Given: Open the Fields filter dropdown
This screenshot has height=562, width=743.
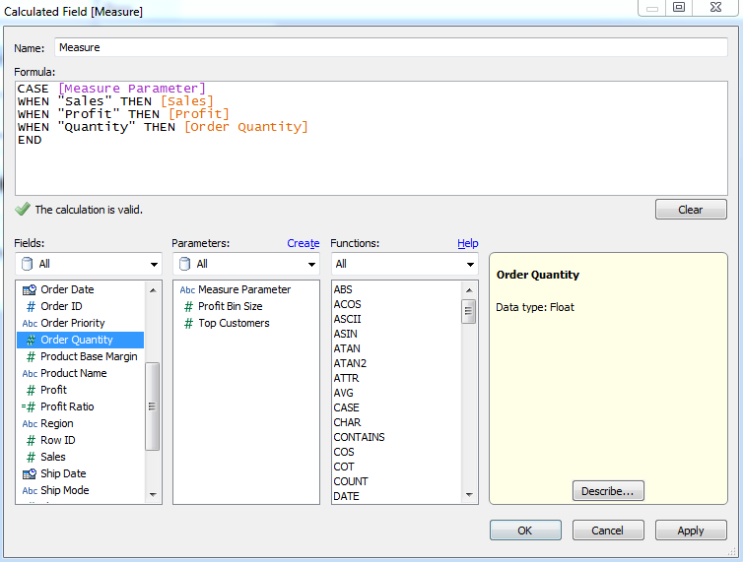Looking at the screenshot, I should (89, 264).
